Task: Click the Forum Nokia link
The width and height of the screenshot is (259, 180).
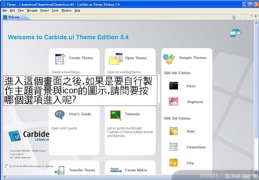Action: [136, 170]
